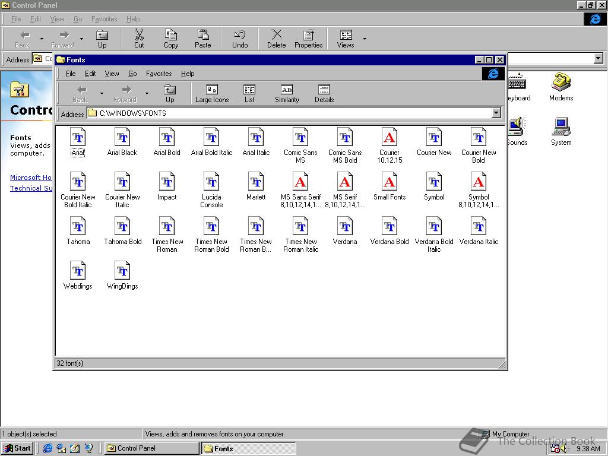
Task: Select the Verdana Italic font
Action: (479, 231)
